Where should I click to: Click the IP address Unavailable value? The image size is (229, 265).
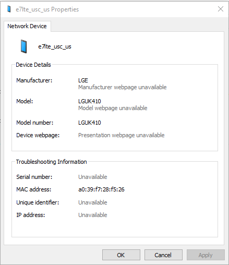click(x=93, y=215)
